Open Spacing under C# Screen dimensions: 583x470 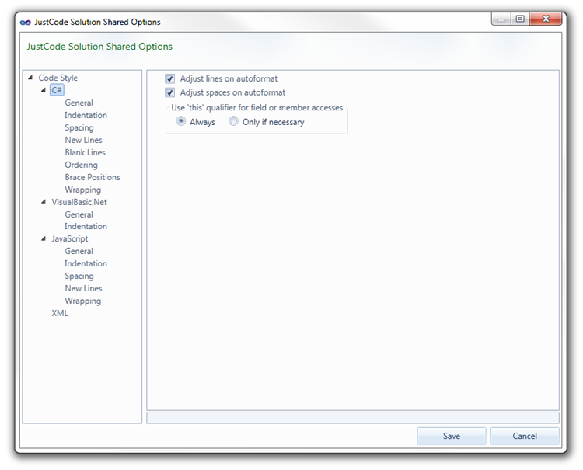(x=79, y=127)
